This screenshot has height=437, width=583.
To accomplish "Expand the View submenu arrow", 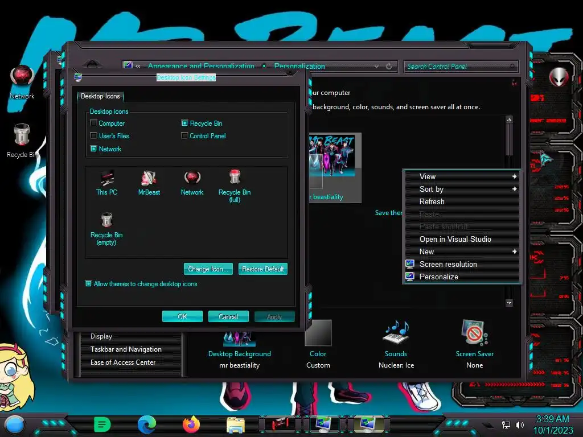I will click(x=514, y=176).
